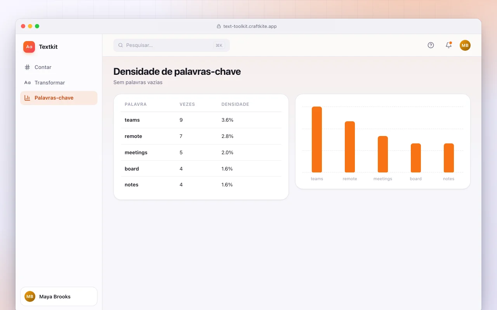This screenshot has width=497, height=310.
Task: Select Palavras-chave in sidebar
Action: pos(59,98)
